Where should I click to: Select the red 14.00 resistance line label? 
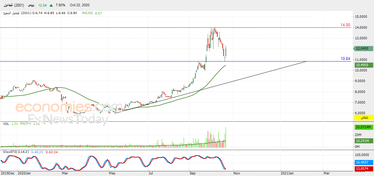coord(345,25)
